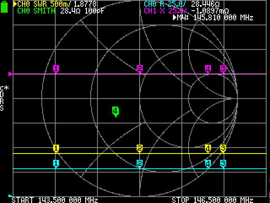This screenshot has width=270, height=203.
Task: Choose cyan marker 1 on the resistance trace
Action: pyautogui.click(x=56, y=163)
